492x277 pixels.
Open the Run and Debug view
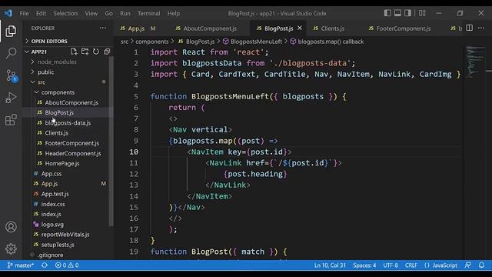tap(11, 98)
